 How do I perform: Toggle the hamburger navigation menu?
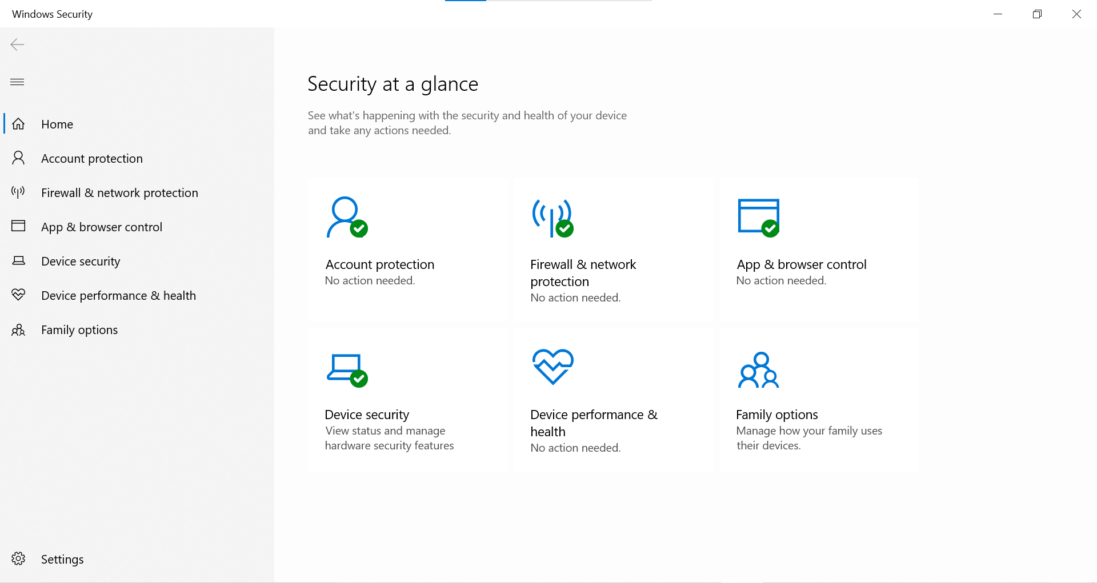[17, 82]
